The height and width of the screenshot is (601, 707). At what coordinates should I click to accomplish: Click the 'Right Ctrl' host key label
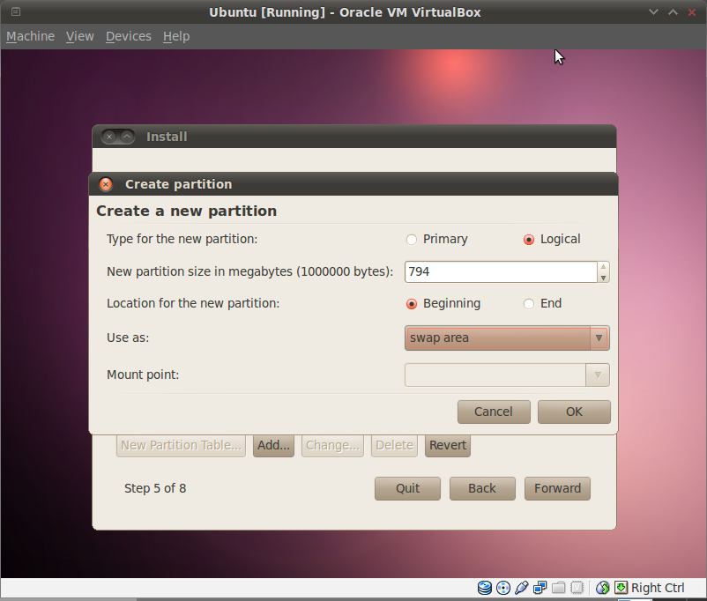point(658,588)
